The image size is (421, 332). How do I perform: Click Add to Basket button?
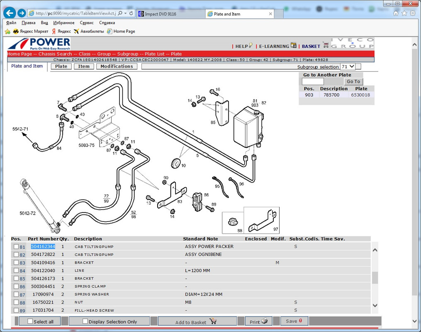197,321
